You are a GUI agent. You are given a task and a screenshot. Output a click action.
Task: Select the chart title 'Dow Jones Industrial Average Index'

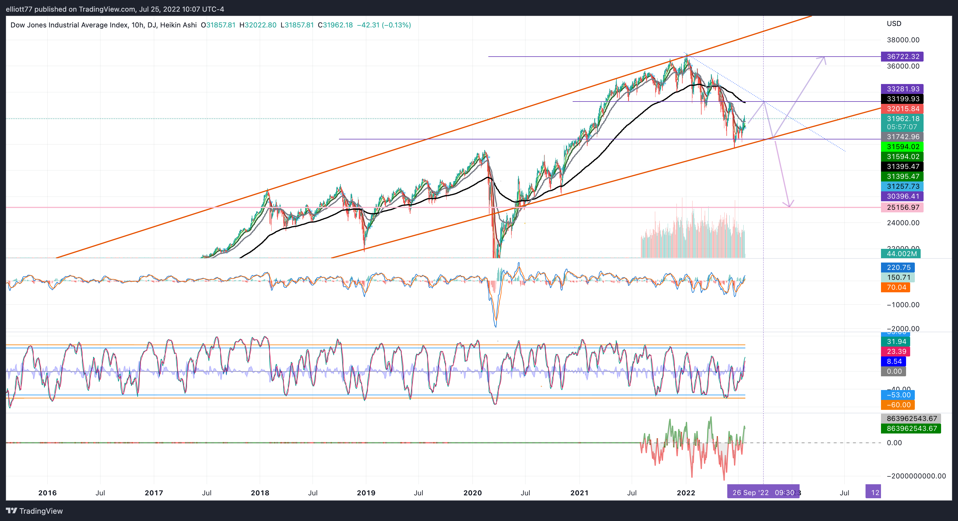pyautogui.click(x=69, y=25)
